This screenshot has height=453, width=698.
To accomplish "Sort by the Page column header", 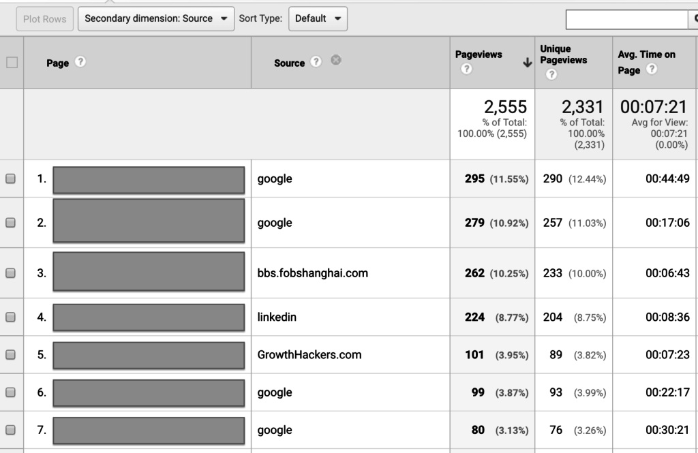I will coord(57,63).
